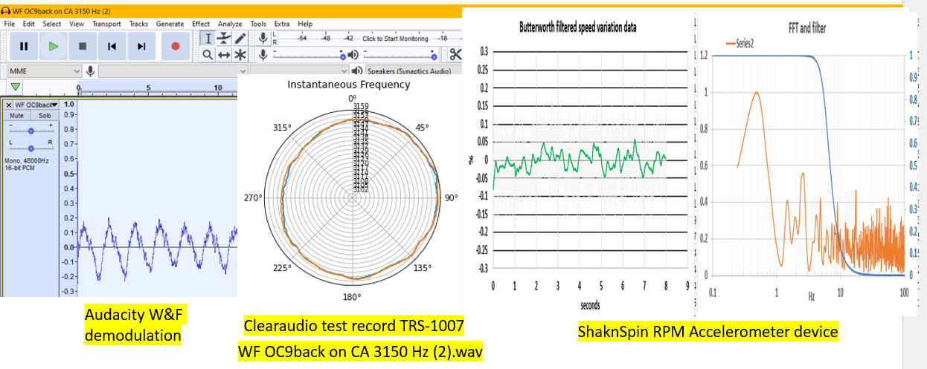
Task: Click the 'Mono, 48000Hz' track info text
Action: [27, 160]
